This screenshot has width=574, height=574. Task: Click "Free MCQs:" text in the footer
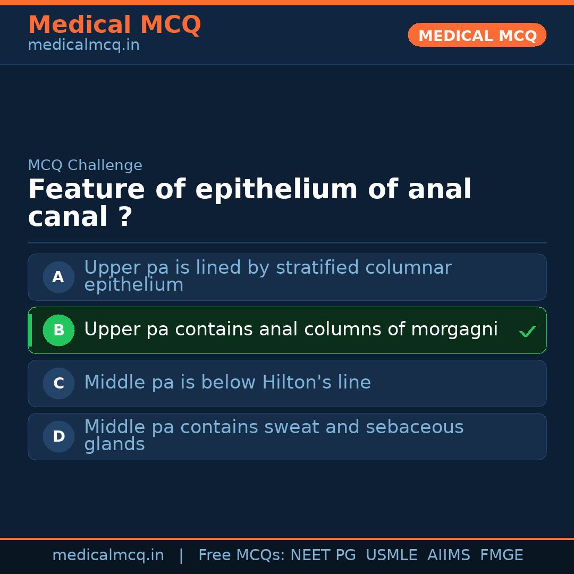[242, 555]
